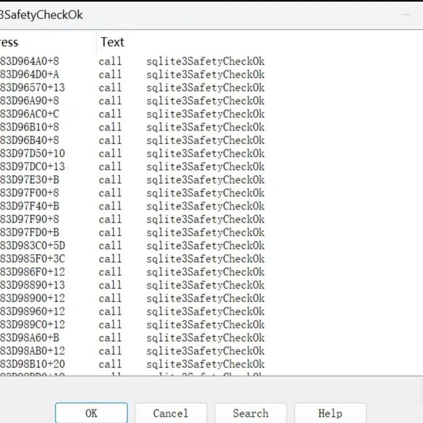
Task: Select the row with address 83D989C0+12
Action: click(212, 325)
